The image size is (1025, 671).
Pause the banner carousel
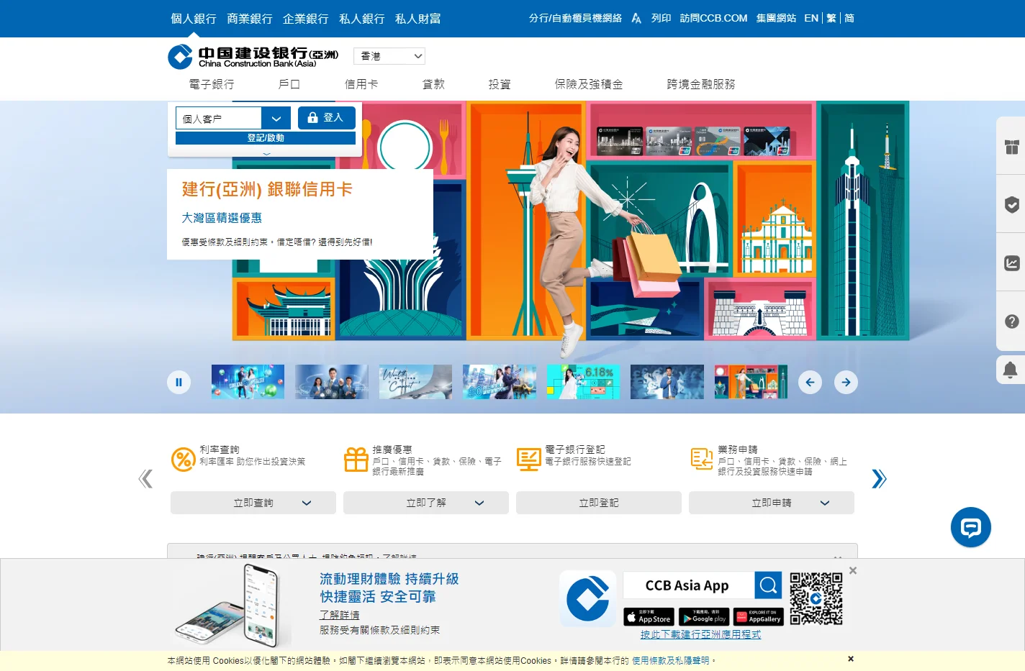point(179,382)
